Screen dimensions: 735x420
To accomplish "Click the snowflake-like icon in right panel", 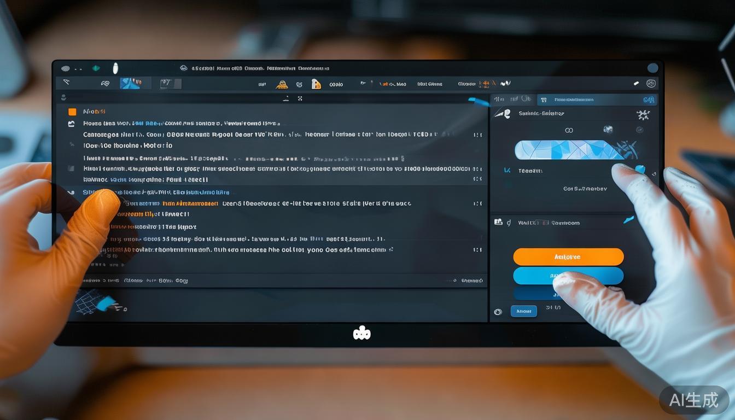I will tap(643, 115).
